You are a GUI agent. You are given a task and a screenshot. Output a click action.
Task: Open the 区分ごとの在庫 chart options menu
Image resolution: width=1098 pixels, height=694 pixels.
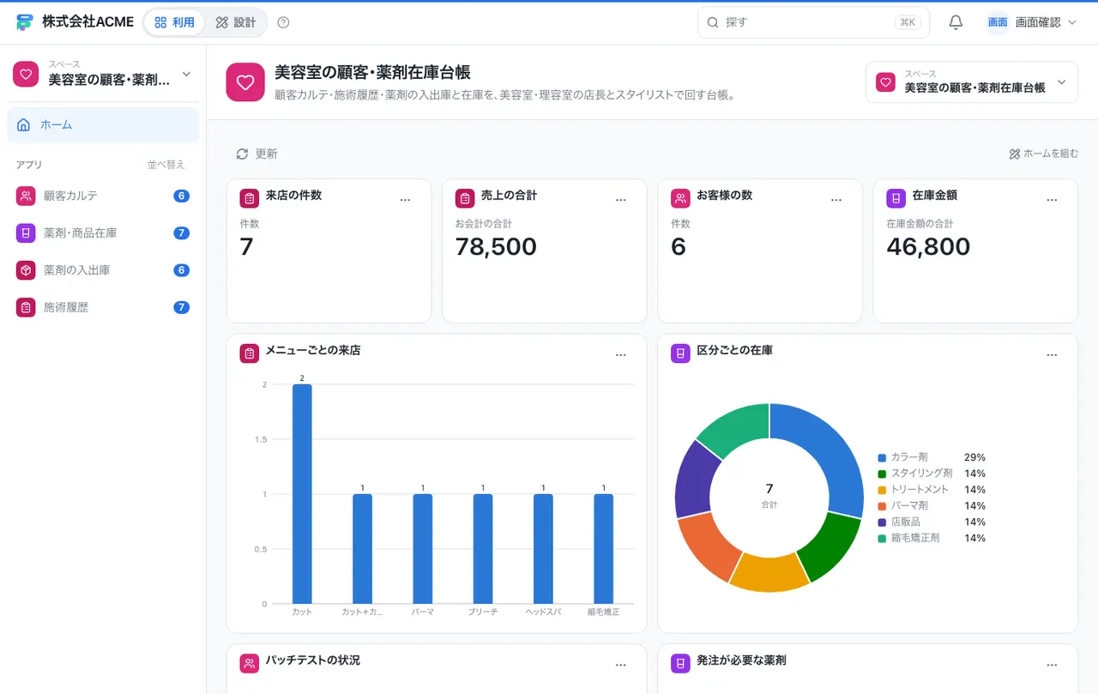(1052, 354)
